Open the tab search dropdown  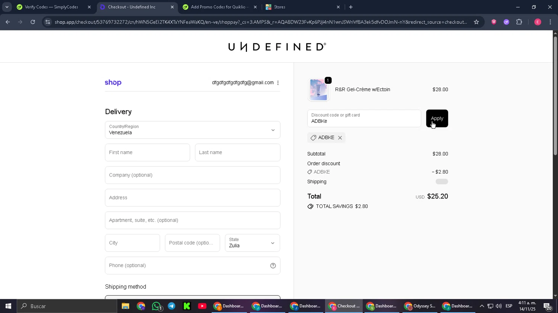click(7, 7)
